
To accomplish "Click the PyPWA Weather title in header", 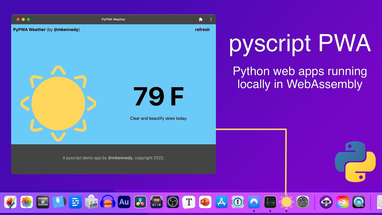I will (x=29, y=30).
